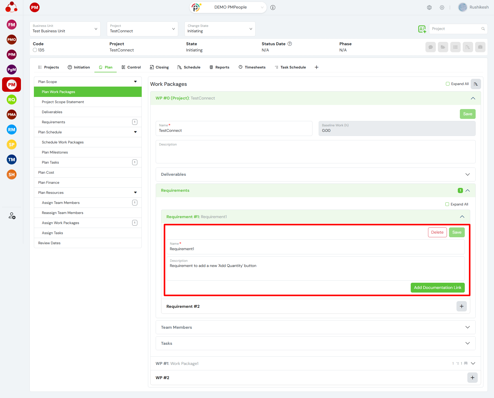The image size is (494, 398).
Task: Delete Requirement #1 with Delete button
Action: tap(437, 232)
